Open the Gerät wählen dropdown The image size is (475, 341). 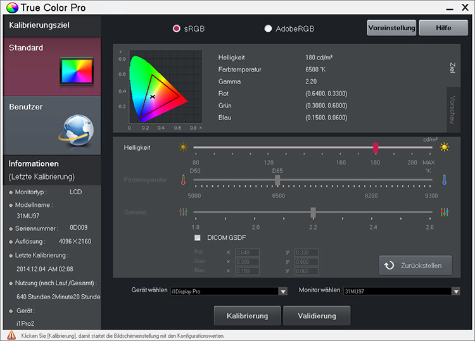282,291
